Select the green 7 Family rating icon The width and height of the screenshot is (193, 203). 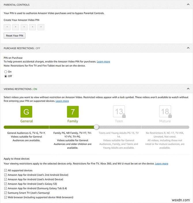coord(73,112)
